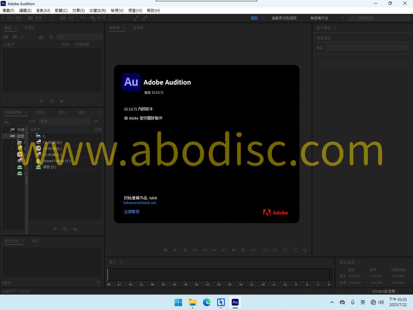413x310 pixels.
Task: Select the Move tool
Action: tap(84, 18)
